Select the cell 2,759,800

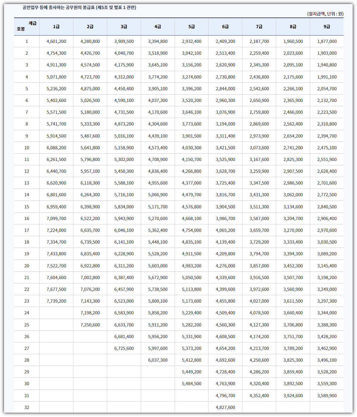point(259,112)
